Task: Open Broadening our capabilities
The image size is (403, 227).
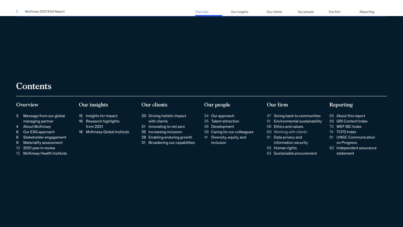Action: coord(172,143)
